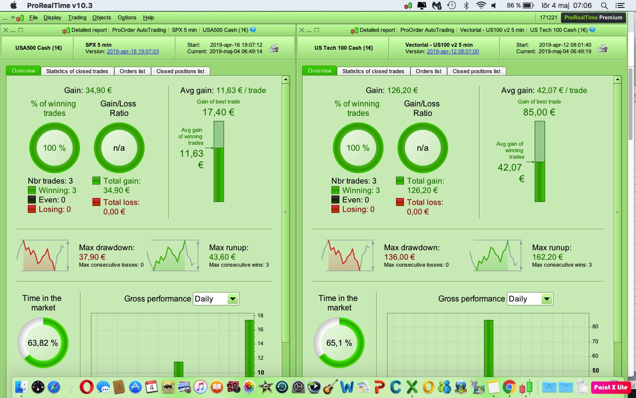
Task: Open Microsoft Excel from the Dock
Action: (412, 387)
